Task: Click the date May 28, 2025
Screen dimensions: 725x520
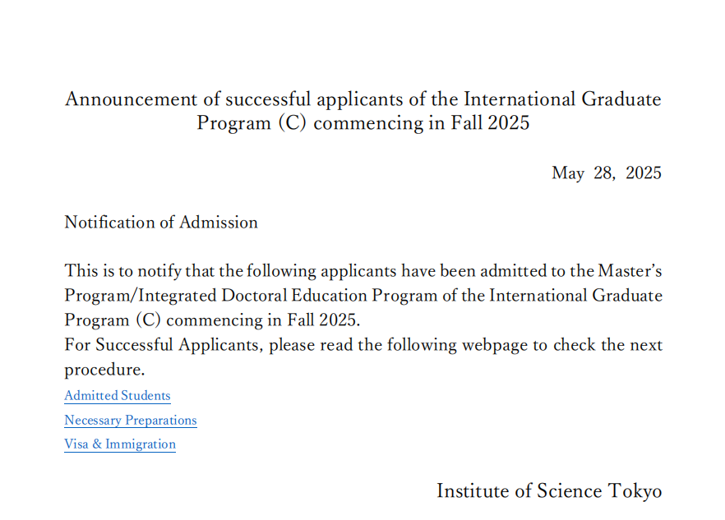Action: coord(606,173)
